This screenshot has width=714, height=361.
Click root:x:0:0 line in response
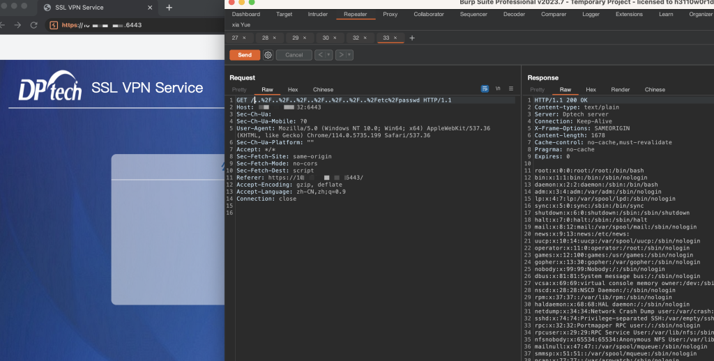click(591, 171)
